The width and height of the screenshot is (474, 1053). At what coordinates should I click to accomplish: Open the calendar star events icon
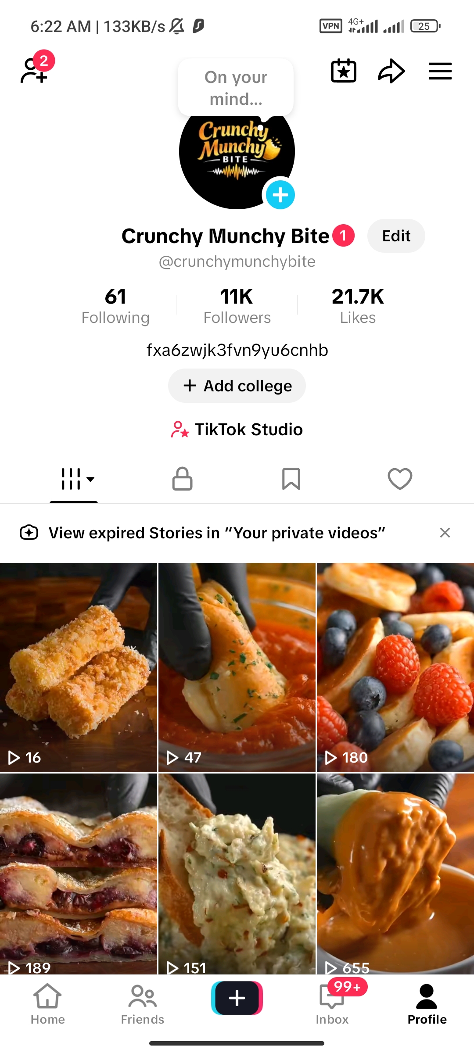(343, 71)
